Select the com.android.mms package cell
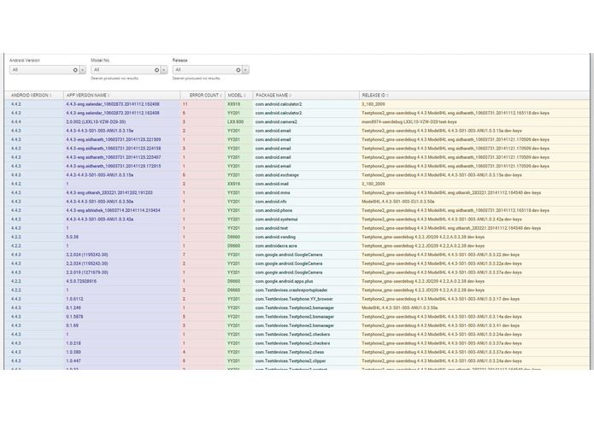This screenshot has height=422, width=594. point(306,193)
